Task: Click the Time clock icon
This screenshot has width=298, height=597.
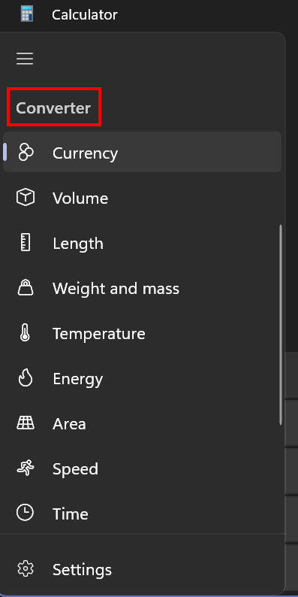Action: pyautogui.click(x=25, y=513)
